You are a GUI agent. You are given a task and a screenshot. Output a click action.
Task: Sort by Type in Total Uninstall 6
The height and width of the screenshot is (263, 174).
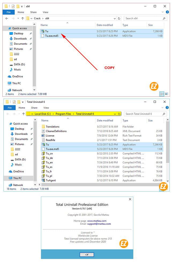(125, 121)
